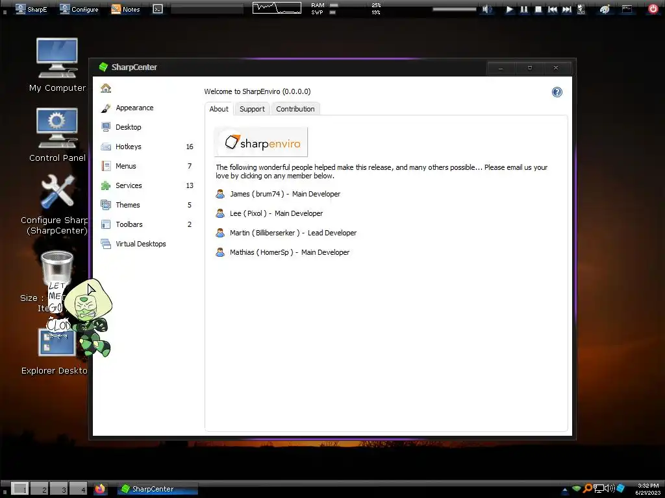Click the quick-launch command input field
The image size is (665, 498).
click(207, 9)
